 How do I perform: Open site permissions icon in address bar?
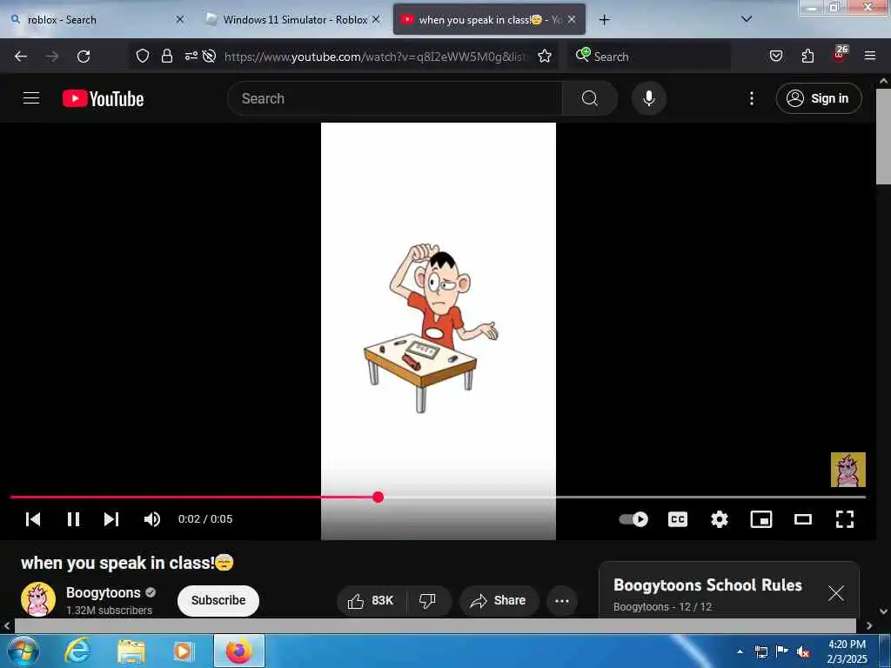point(191,56)
